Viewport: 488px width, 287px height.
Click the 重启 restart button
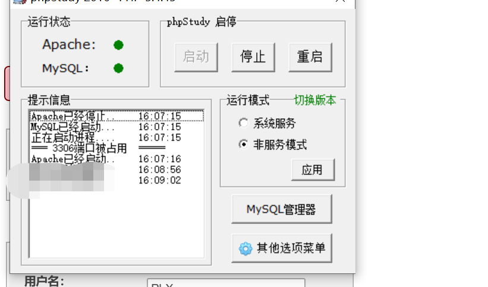[x=310, y=57]
